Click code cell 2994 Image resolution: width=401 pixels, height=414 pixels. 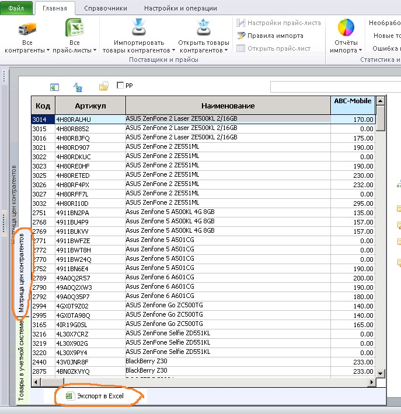[43, 306]
